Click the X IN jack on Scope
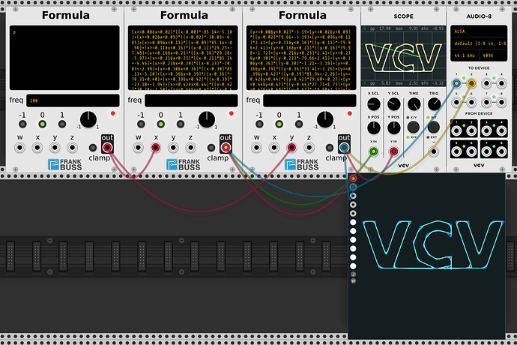 374,151
